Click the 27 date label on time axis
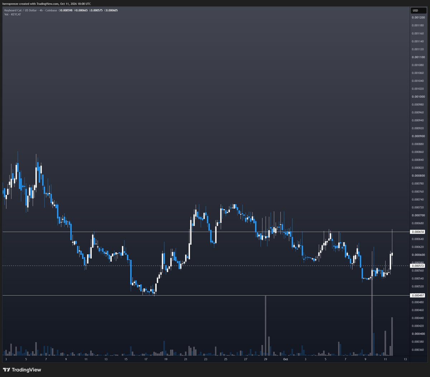Viewport: 430px width, 377px height. tap(245, 359)
